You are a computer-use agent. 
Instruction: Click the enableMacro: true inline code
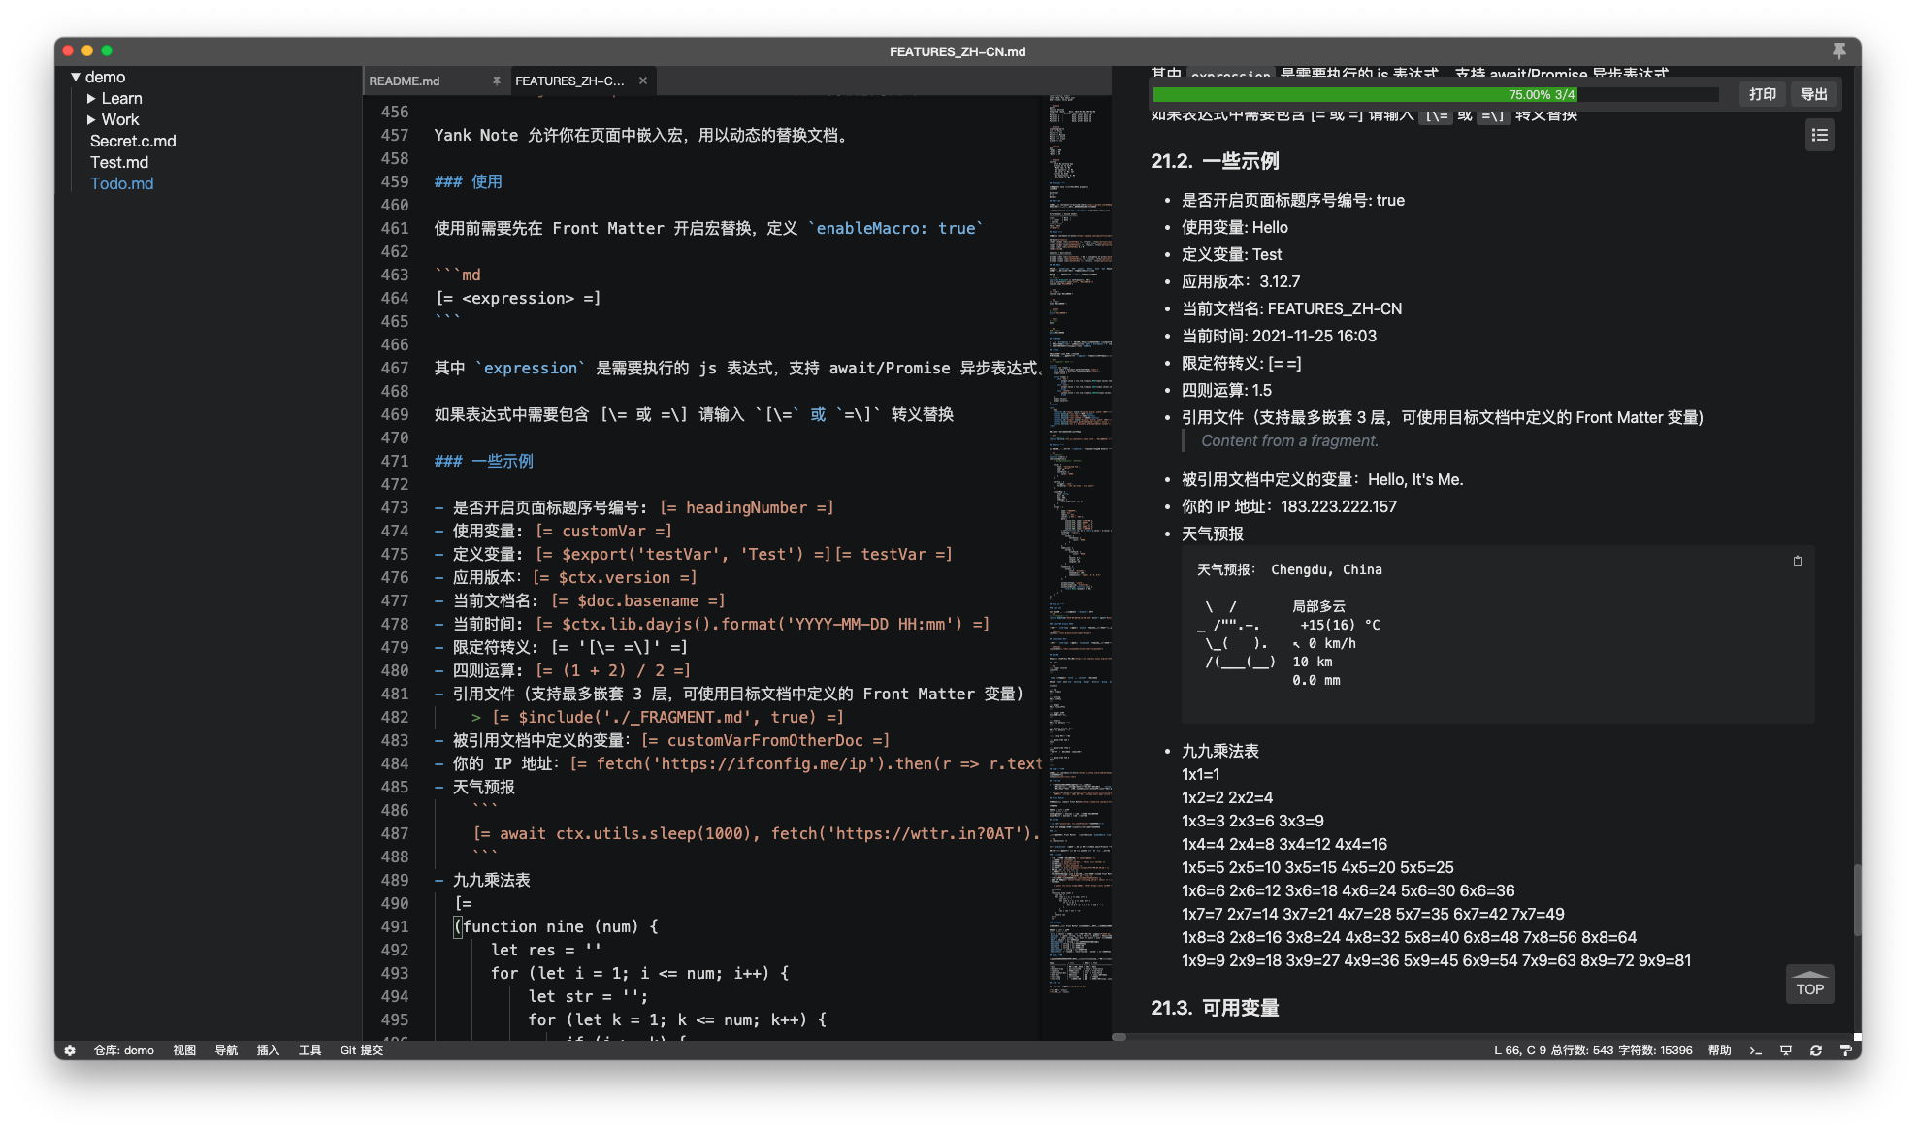895,228
